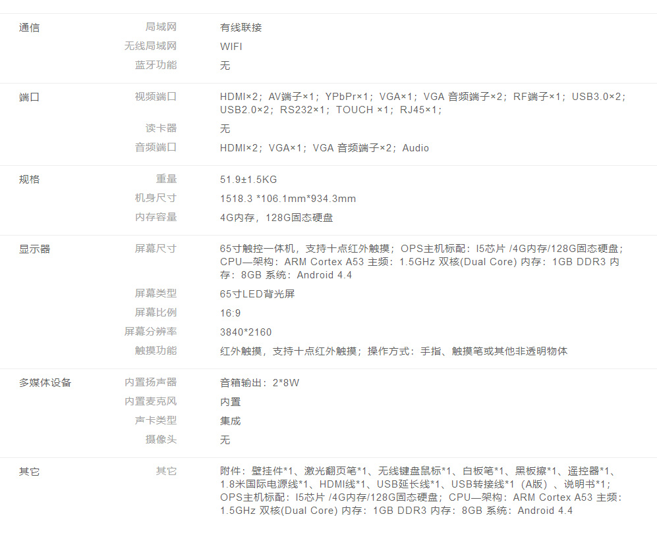Click the WIFI value text

pos(231,47)
